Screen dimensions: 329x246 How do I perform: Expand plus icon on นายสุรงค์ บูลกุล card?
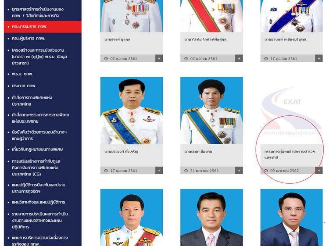coord(159,58)
